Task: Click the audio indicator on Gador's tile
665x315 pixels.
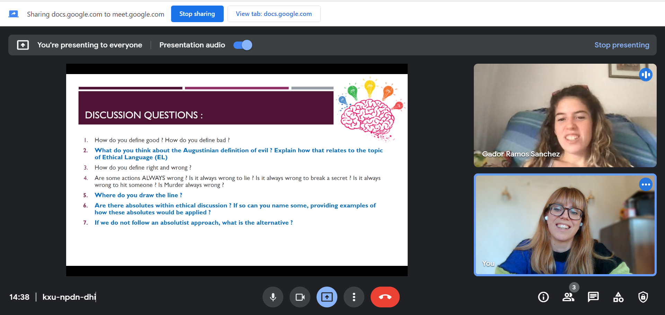Action: [x=646, y=74]
